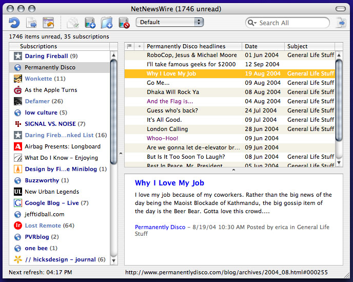Click the Subscriptions column header
Viewport: 353px width, 282px height.
[x=60, y=46]
